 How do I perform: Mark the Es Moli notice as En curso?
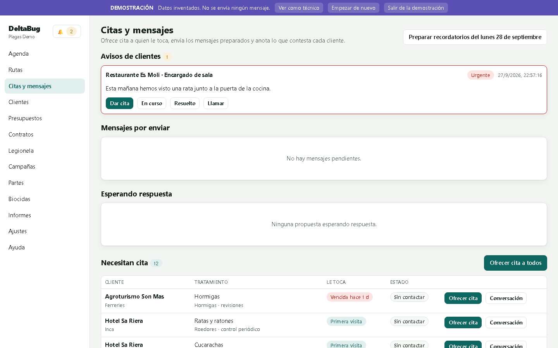[152, 103]
